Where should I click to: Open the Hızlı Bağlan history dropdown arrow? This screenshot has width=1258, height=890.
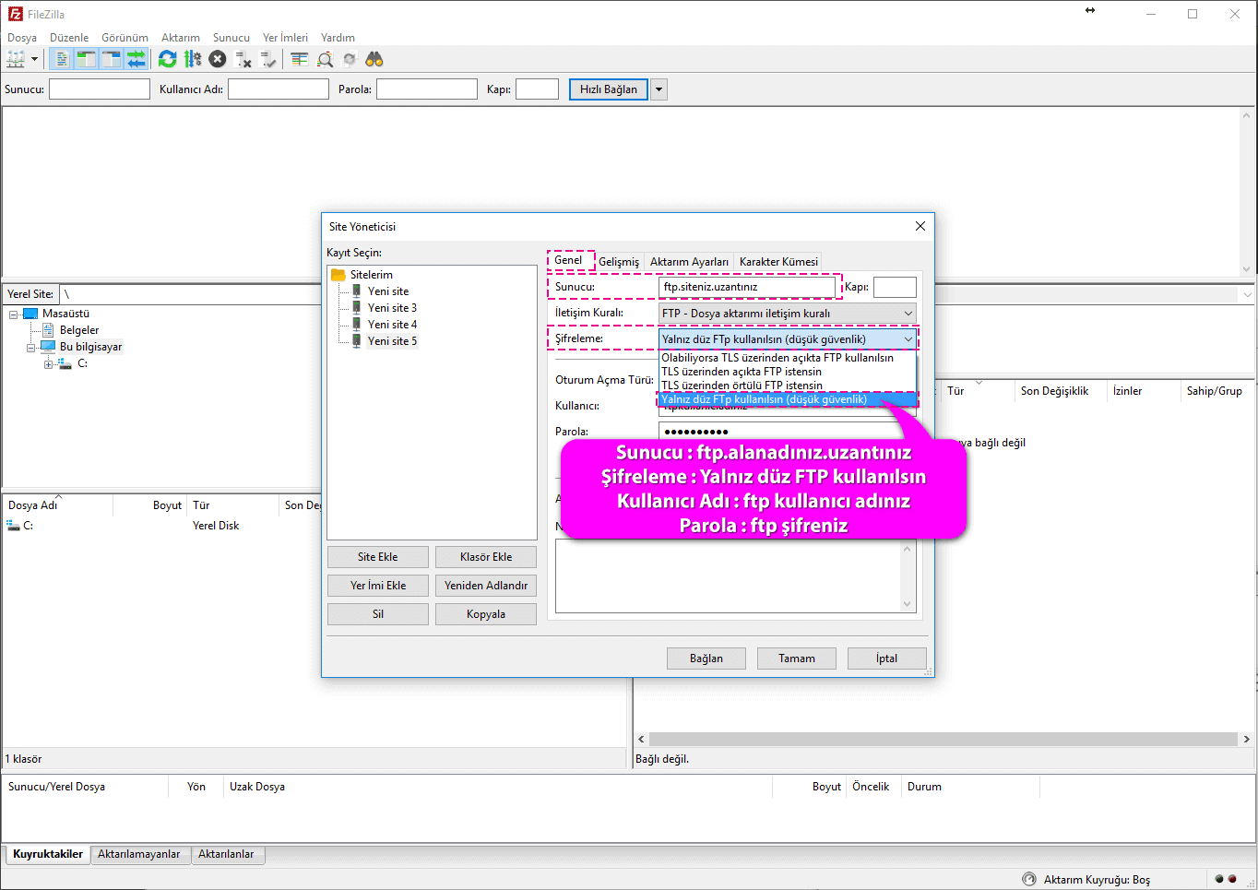click(x=659, y=89)
